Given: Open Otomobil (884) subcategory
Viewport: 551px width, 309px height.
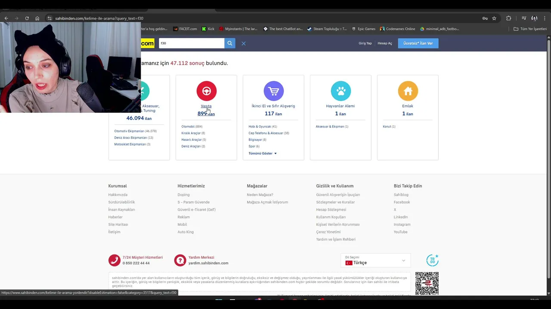Looking at the screenshot, I should click(192, 127).
